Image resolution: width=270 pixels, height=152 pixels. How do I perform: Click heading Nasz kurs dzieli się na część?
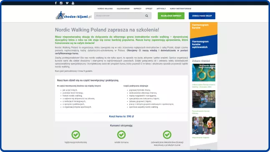[x=88, y=80]
